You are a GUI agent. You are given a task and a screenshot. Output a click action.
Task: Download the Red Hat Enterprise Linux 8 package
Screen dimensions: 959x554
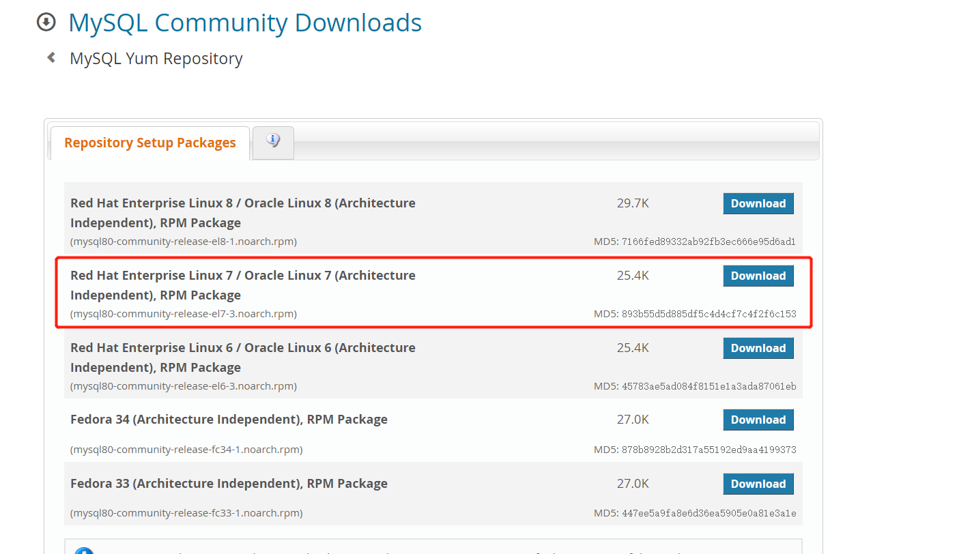(x=758, y=203)
